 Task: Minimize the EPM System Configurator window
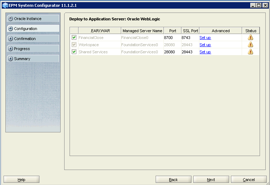[x=253, y=5]
